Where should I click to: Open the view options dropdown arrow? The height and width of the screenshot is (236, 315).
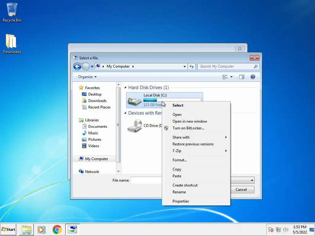231,77
